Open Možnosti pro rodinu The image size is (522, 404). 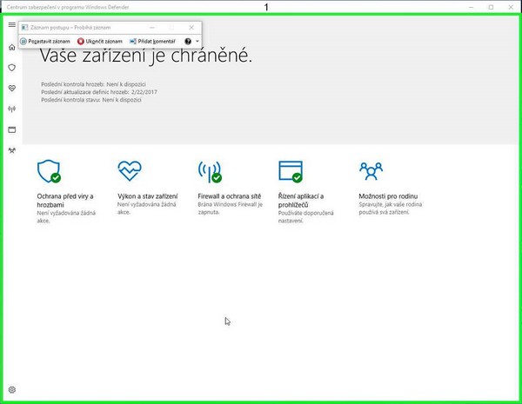coord(388,196)
